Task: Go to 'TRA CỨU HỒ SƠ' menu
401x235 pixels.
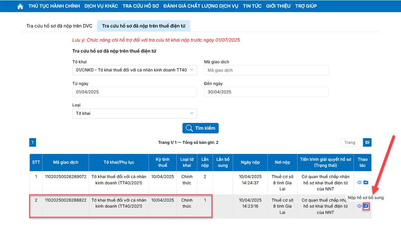Action: (x=141, y=6)
